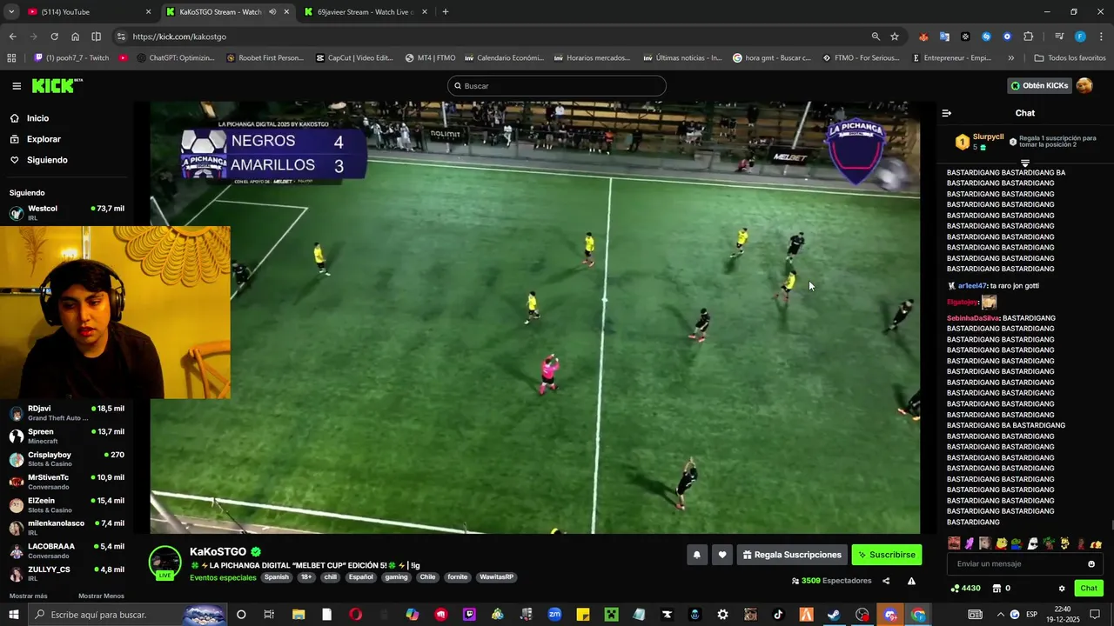Open Todos los favoritos folder
Image resolution: width=1114 pixels, height=626 pixels.
point(1070,58)
